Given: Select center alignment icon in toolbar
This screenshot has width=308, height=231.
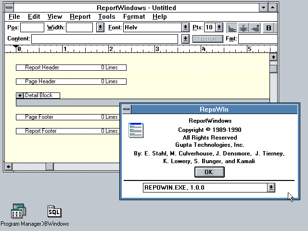Looking at the screenshot, I should (x=244, y=28).
